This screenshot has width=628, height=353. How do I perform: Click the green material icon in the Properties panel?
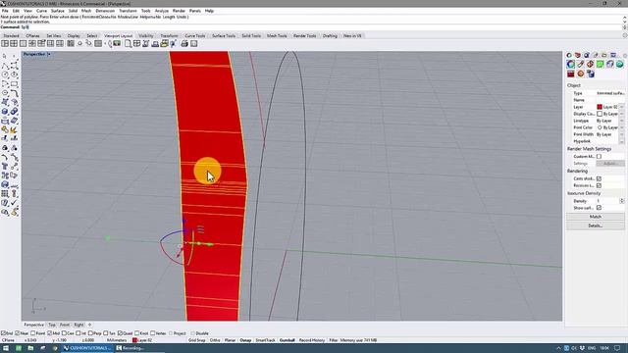pos(600,64)
